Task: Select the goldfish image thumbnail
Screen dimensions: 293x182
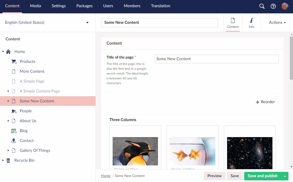Action: pos(192,151)
